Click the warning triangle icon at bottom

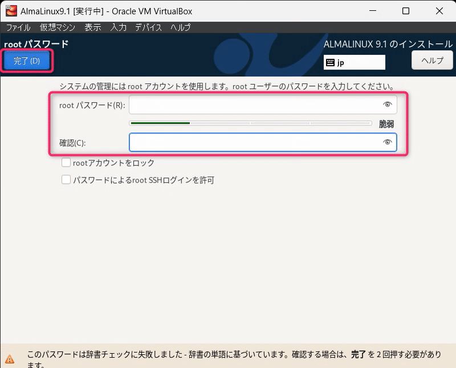[10, 359]
